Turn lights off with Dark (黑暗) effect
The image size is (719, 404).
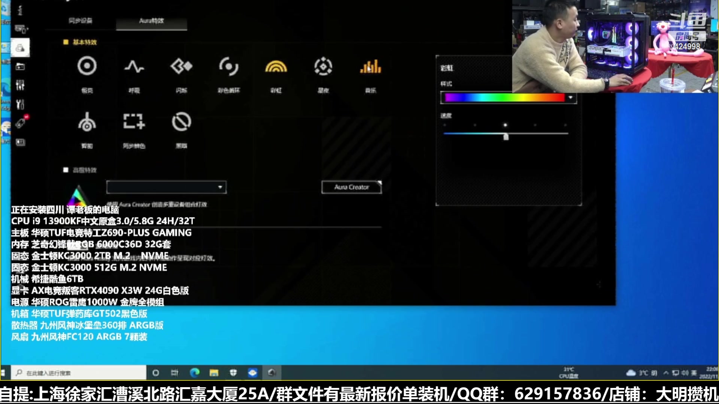181,122
